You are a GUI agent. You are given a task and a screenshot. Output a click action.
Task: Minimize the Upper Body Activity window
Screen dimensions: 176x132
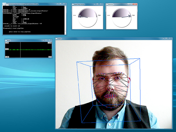click(94, 4)
